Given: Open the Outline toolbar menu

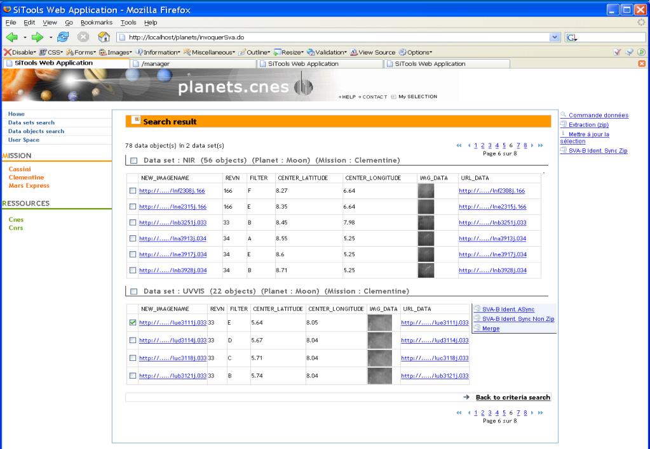Looking at the screenshot, I should click(254, 52).
